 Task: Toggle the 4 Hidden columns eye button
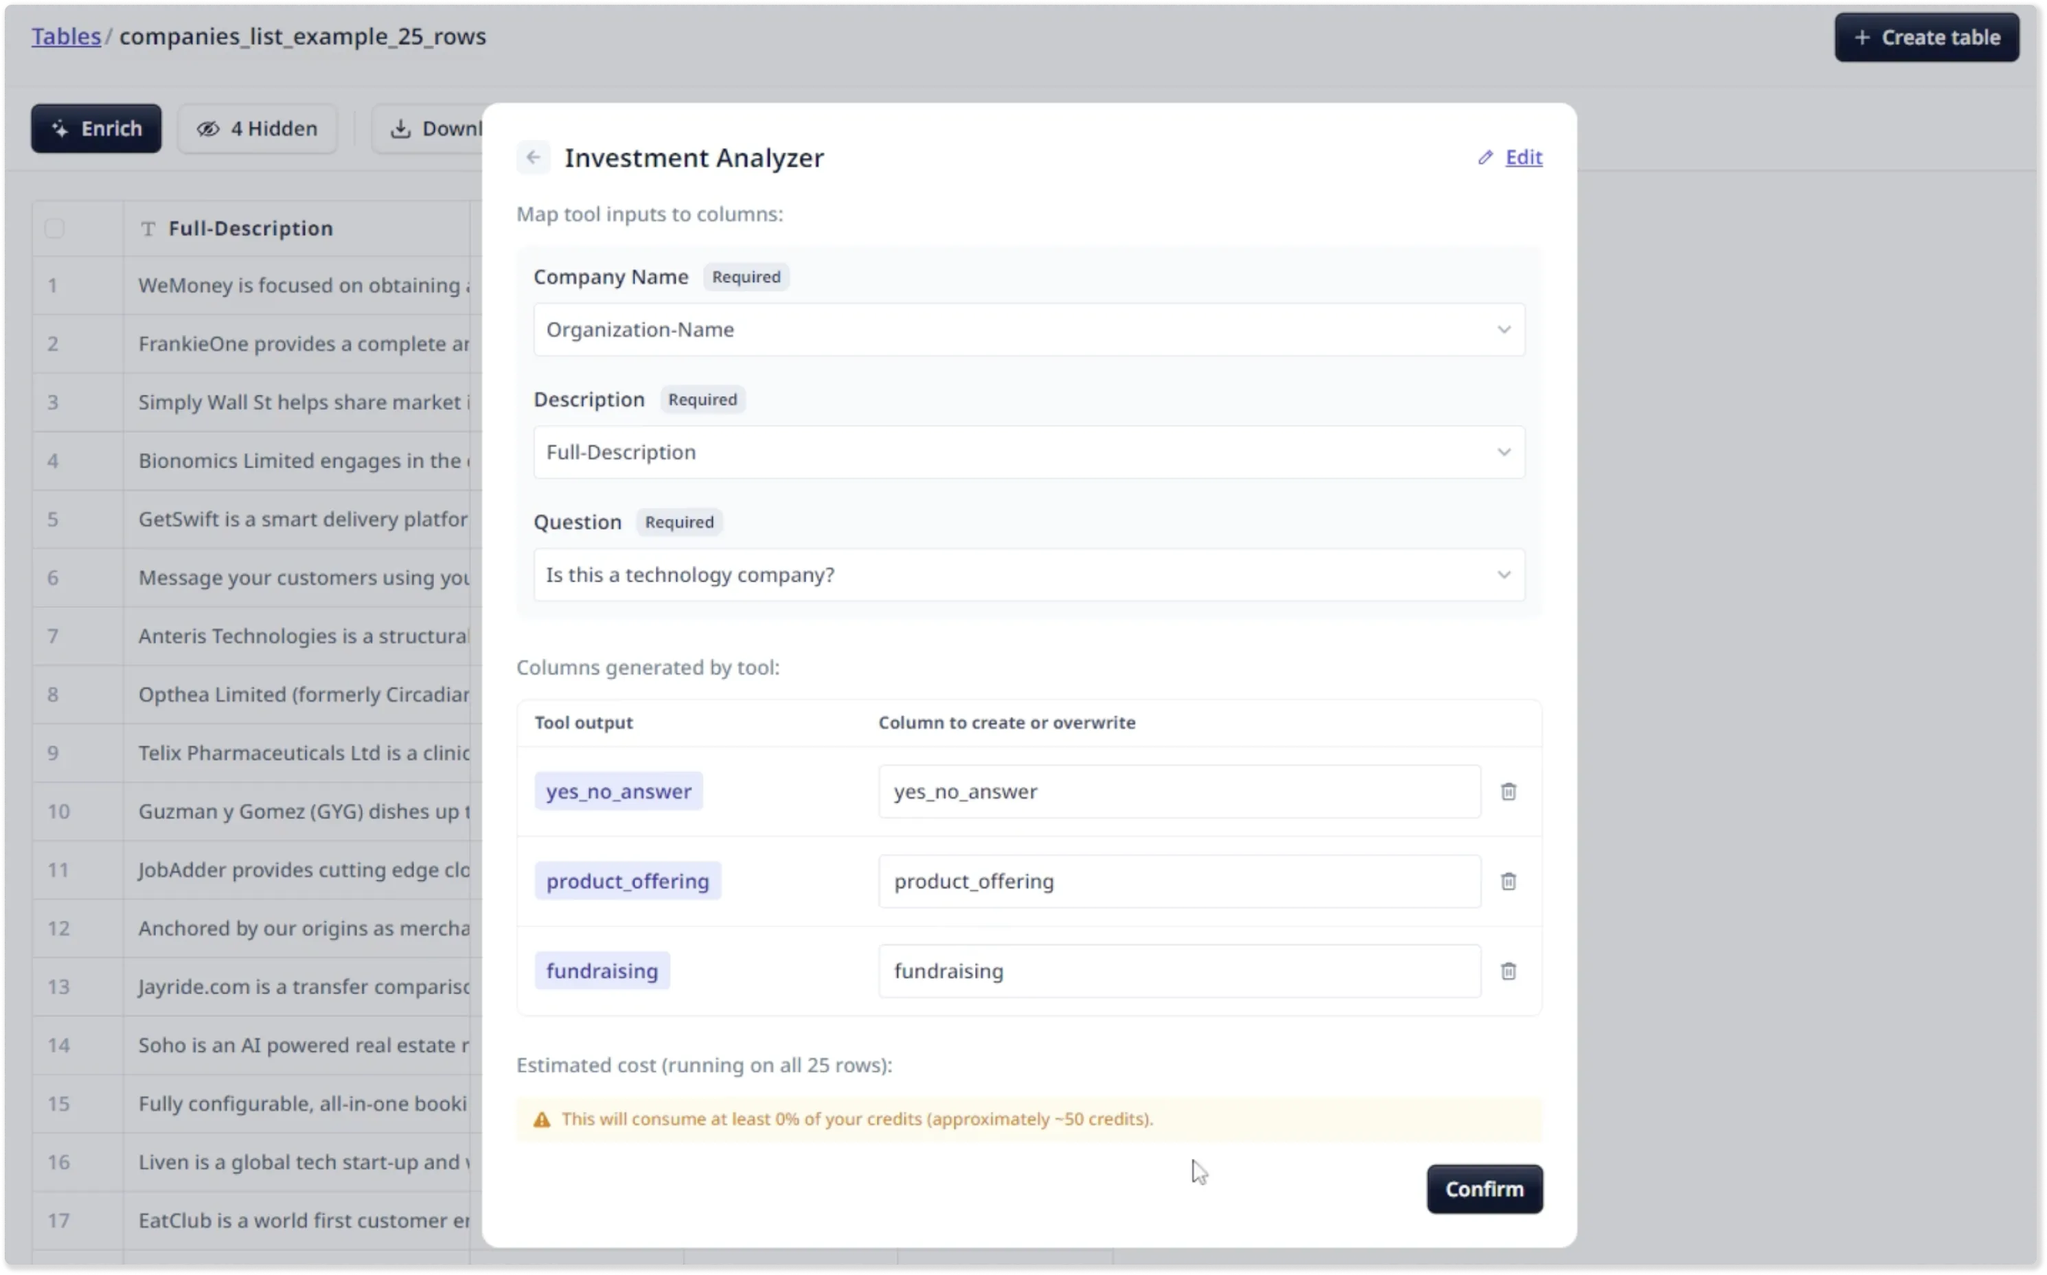[258, 128]
